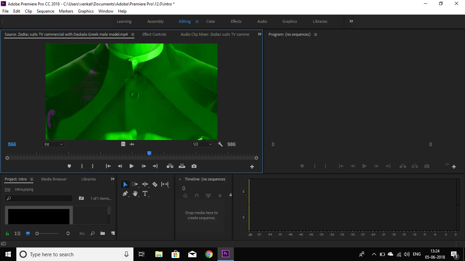Viewport: 465px width, 261px height.
Task: Select the Hand tool
Action: point(135,194)
